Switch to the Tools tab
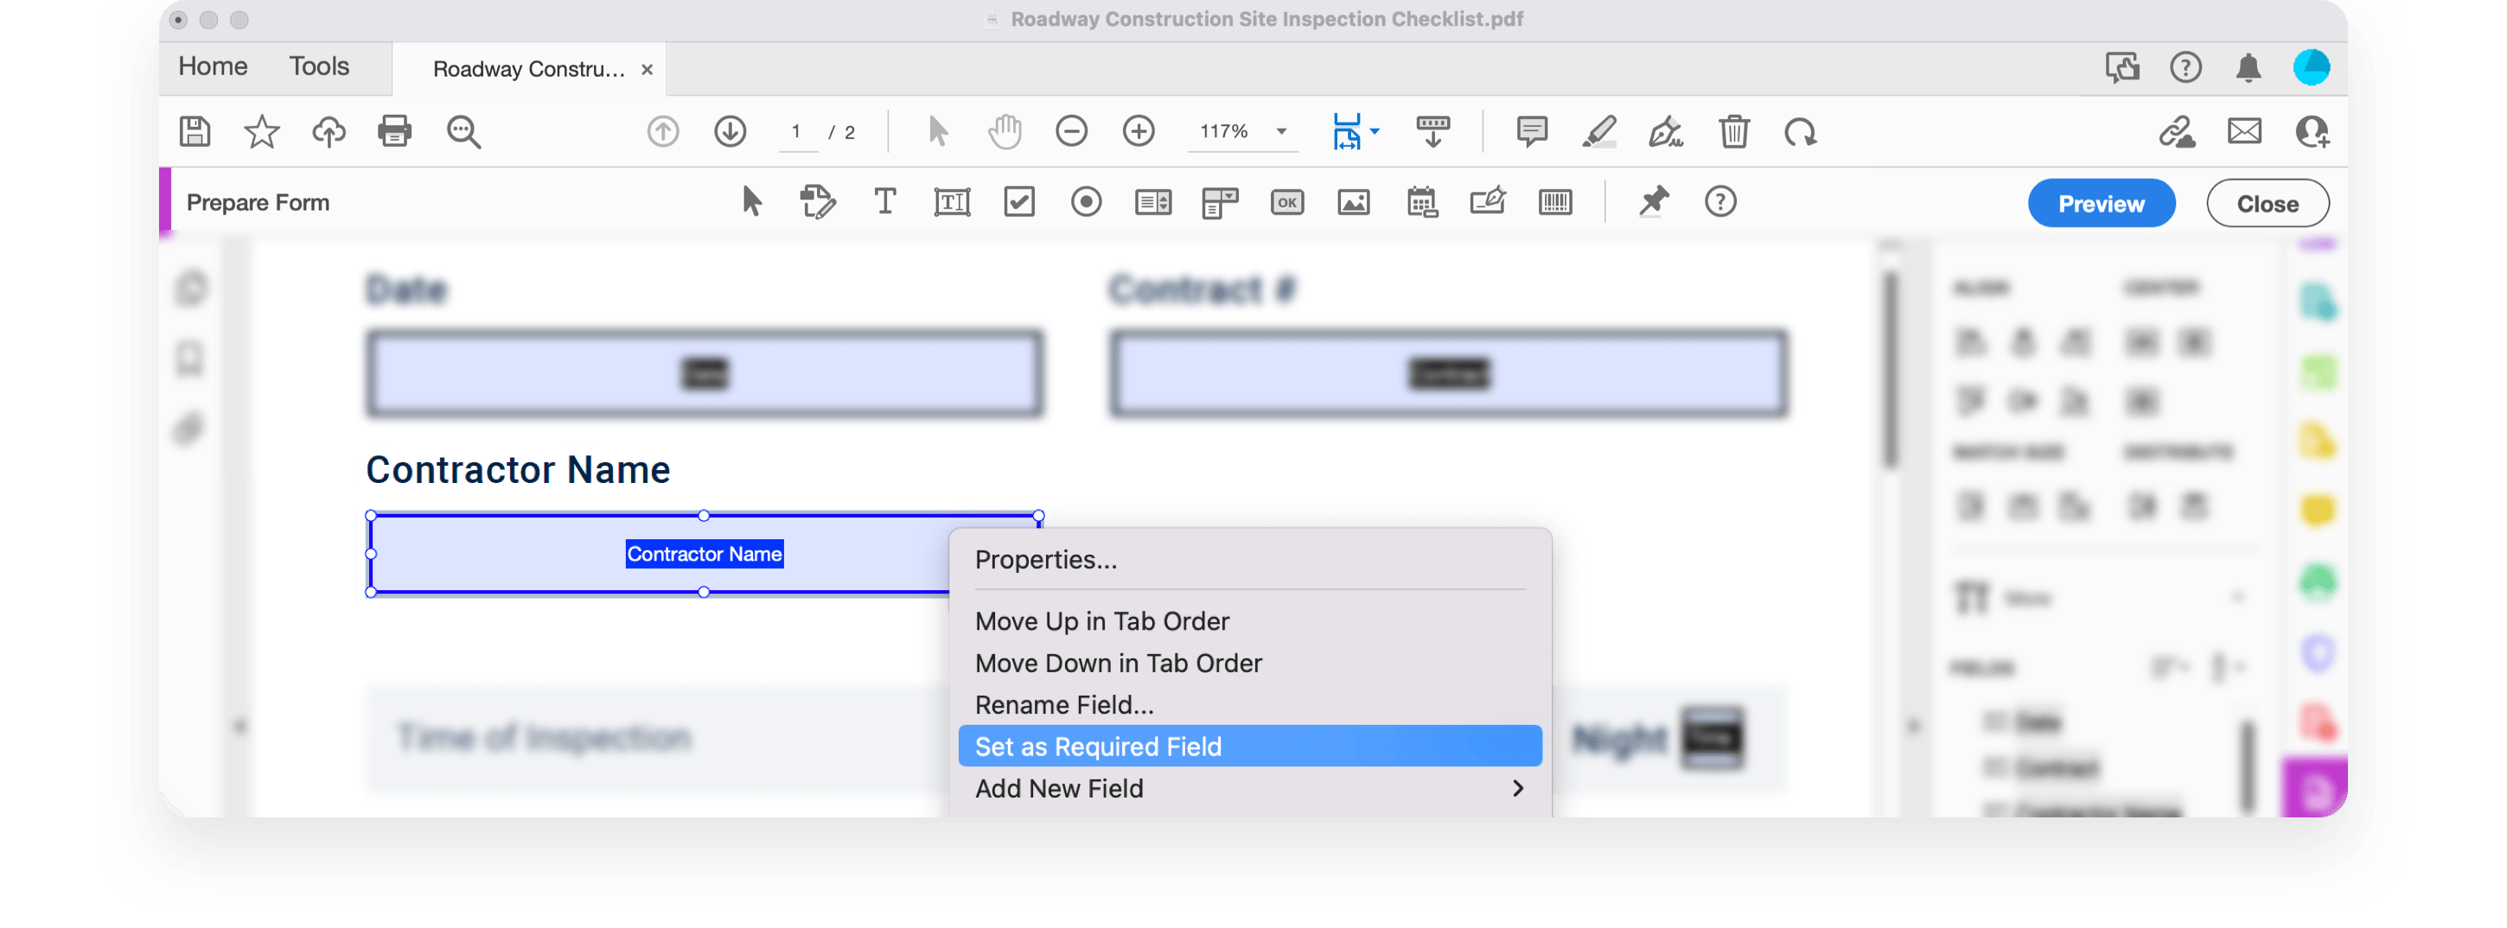This screenshot has height=928, width=2507. click(318, 67)
